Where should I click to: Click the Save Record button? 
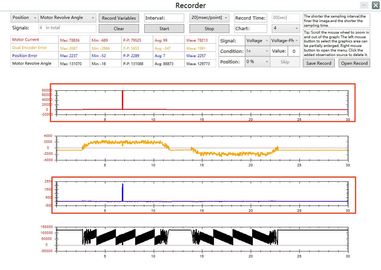[x=319, y=63]
